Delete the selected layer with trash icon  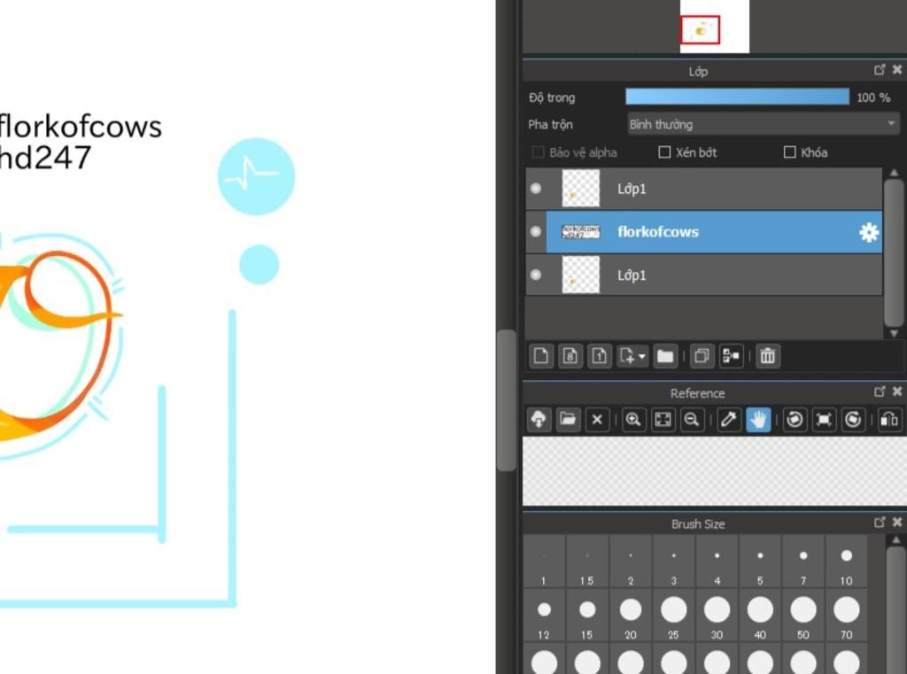(x=768, y=356)
